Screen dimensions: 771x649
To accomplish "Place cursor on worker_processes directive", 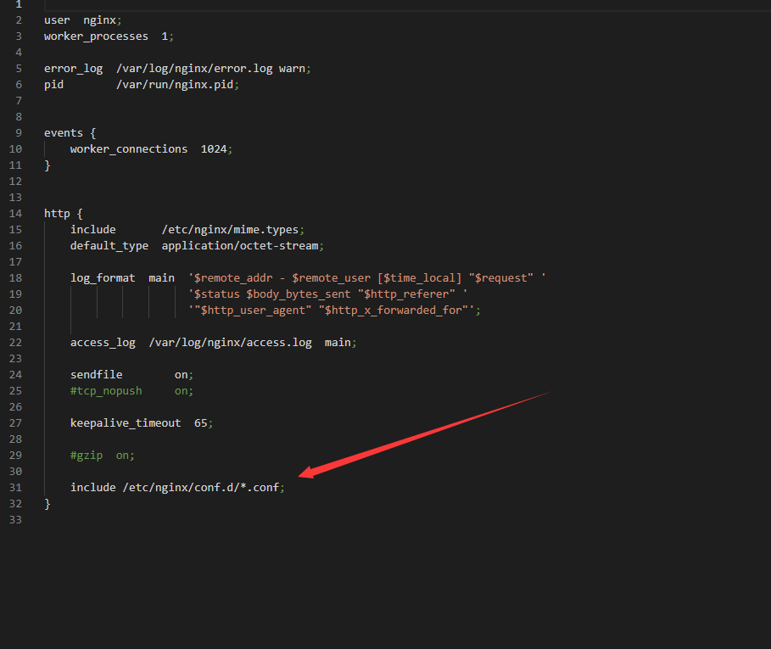I will point(97,36).
